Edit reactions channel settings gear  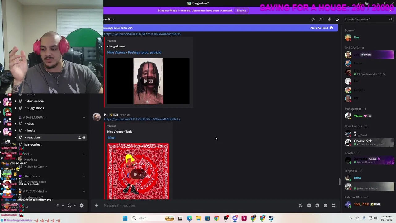point(84,138)
